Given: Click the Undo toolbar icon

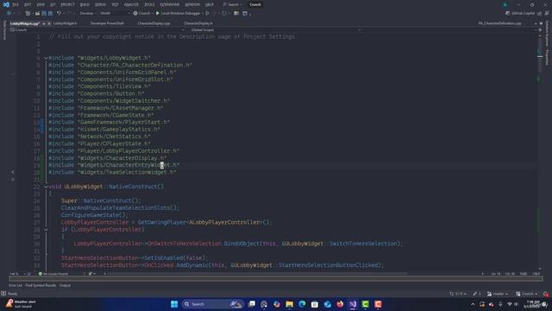Looking at the screenshot, I should (x=59, y=13).
